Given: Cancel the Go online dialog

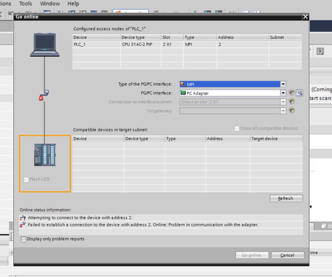Looking at the screenshot, I should [287, 255].
